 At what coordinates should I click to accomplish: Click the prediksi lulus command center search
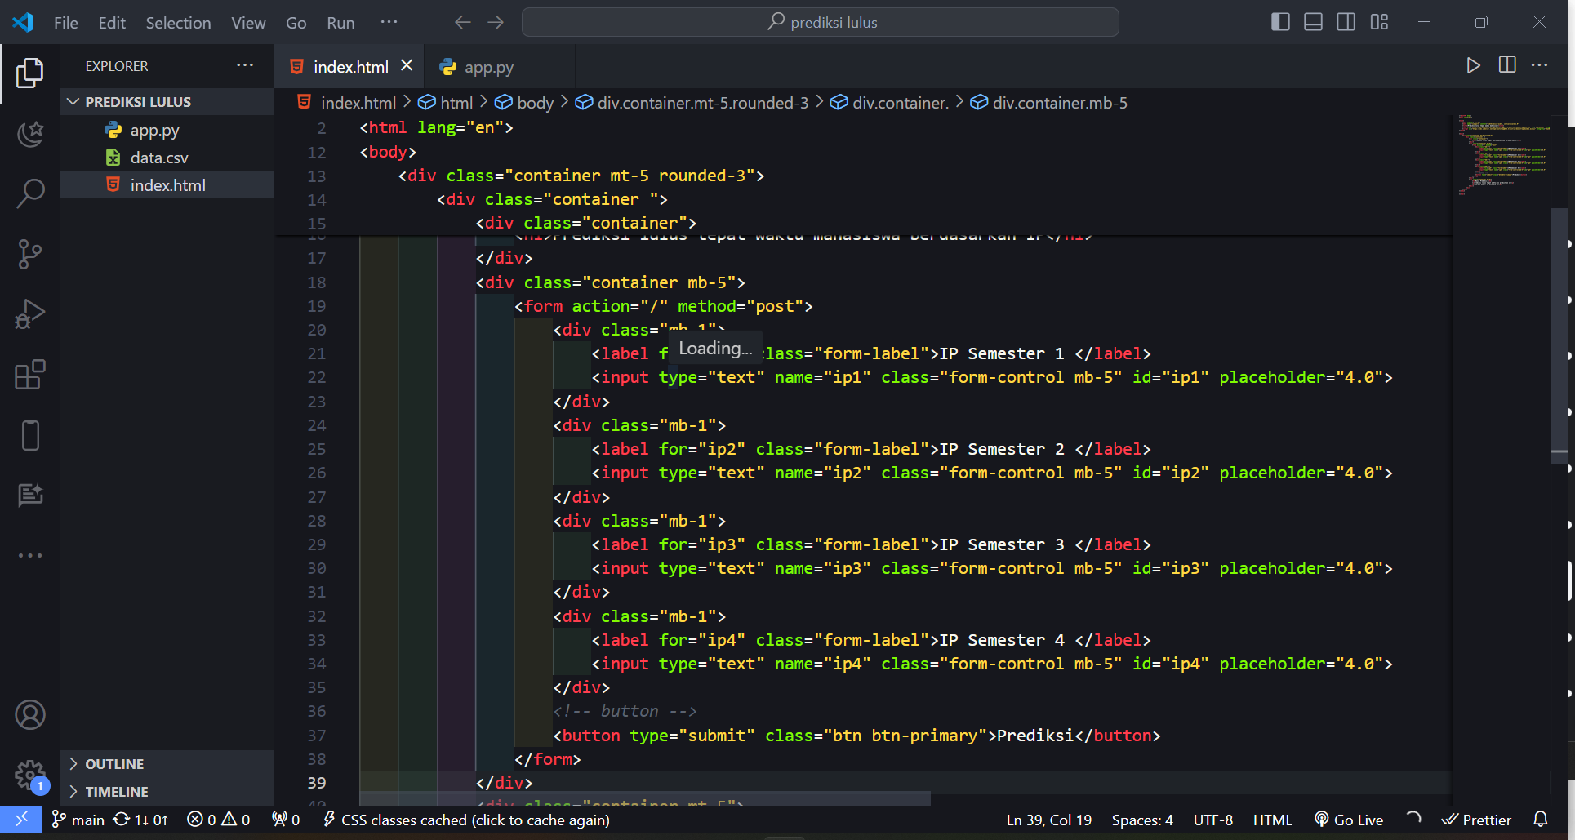(820, 22)
